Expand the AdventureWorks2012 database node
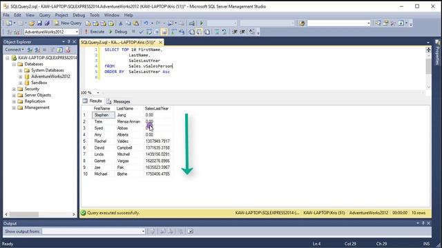 (20, 76)
